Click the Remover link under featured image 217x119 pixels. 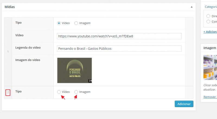(x=210, y=97)
